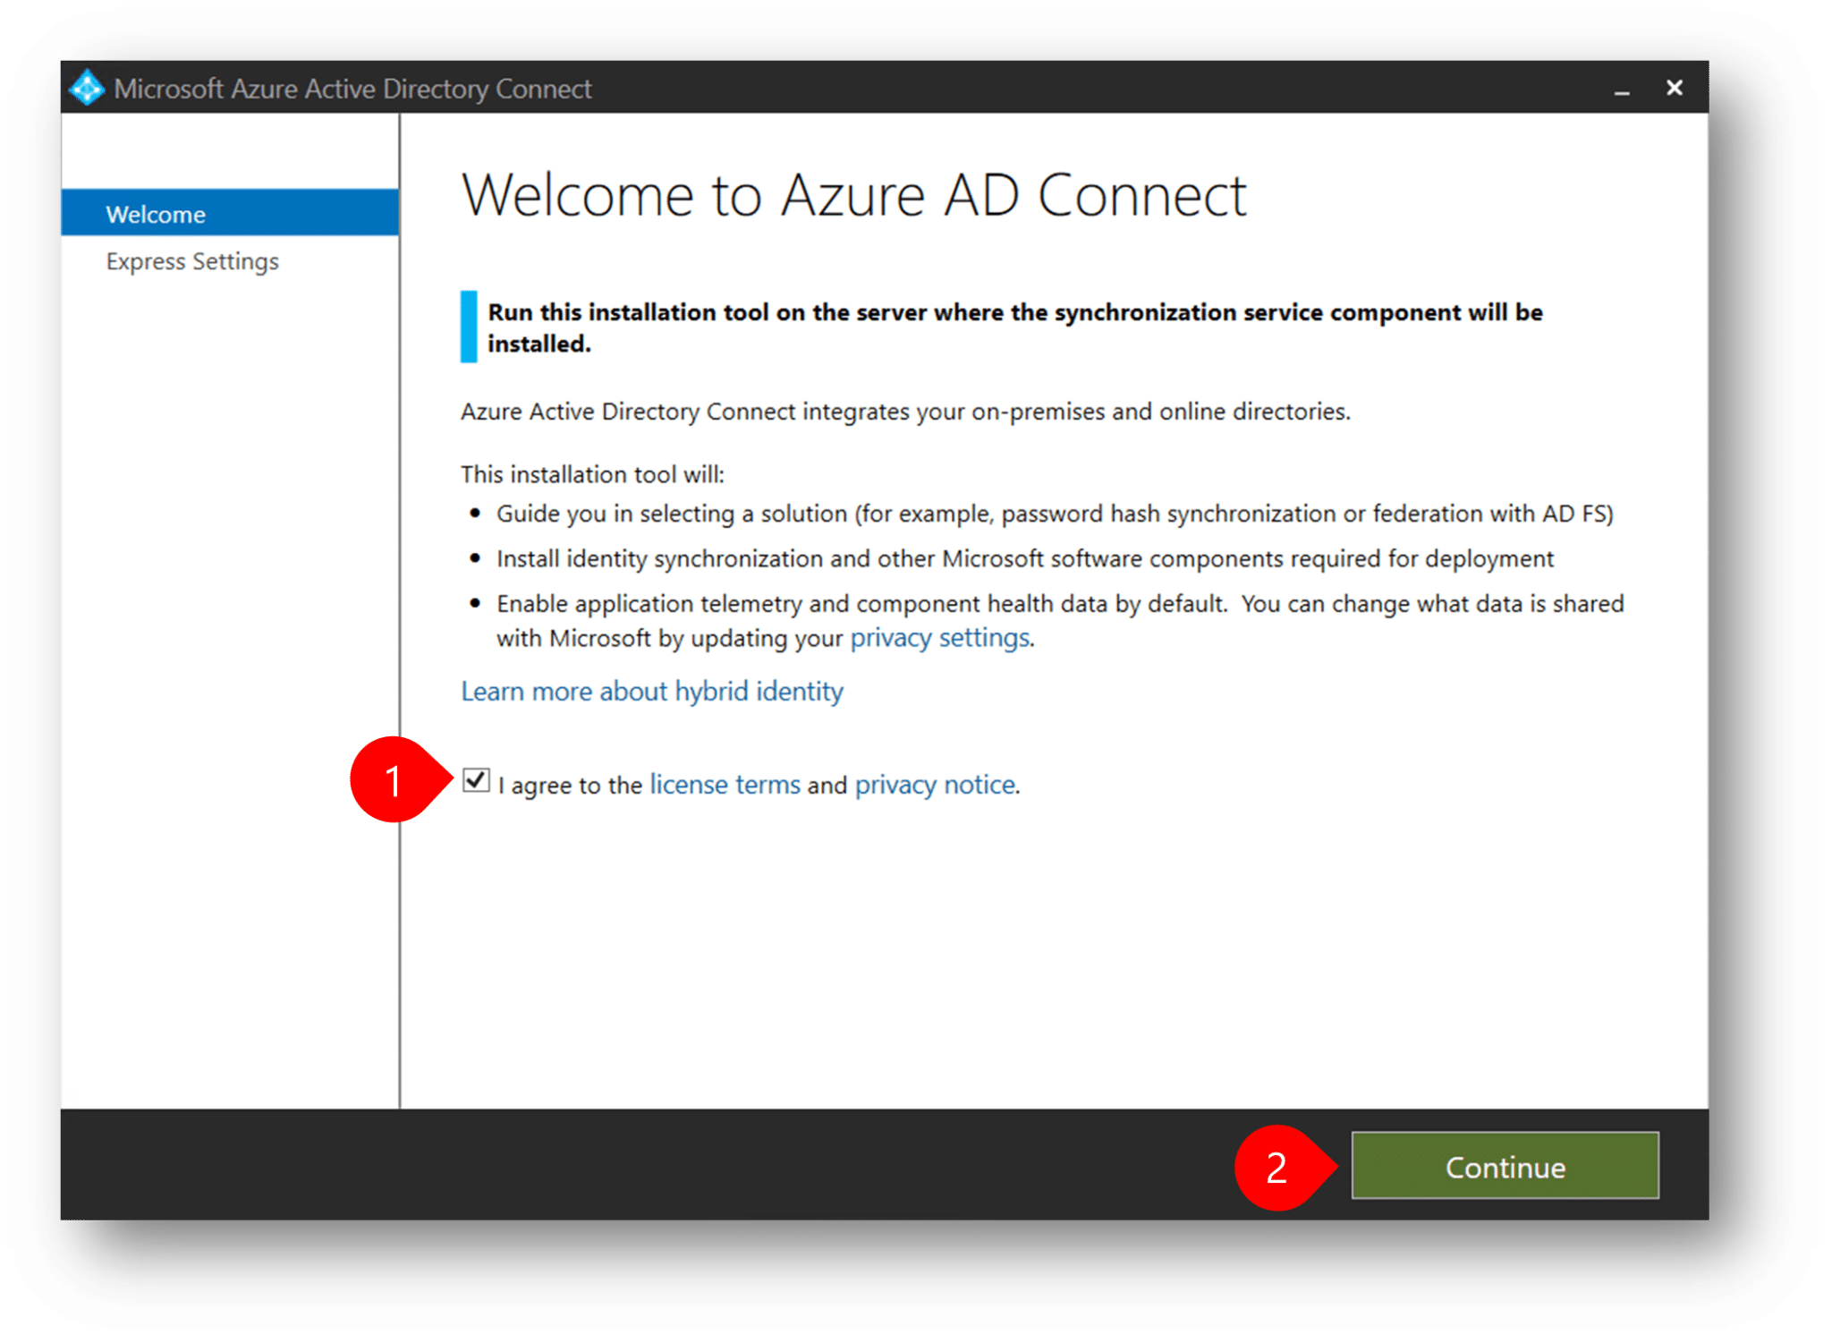Click the password hash synchronization bullet
The width and height of the screenshot is (1832, 1343).
coord(1054,514)
